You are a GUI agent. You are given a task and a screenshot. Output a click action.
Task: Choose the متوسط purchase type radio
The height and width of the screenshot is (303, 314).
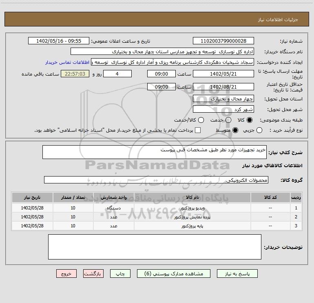point(235,131)
